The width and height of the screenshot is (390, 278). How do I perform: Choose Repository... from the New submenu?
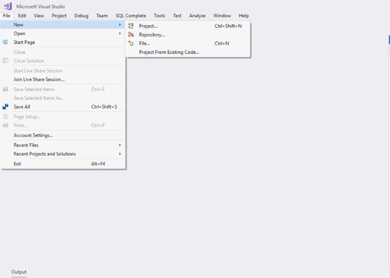(188, 35)
